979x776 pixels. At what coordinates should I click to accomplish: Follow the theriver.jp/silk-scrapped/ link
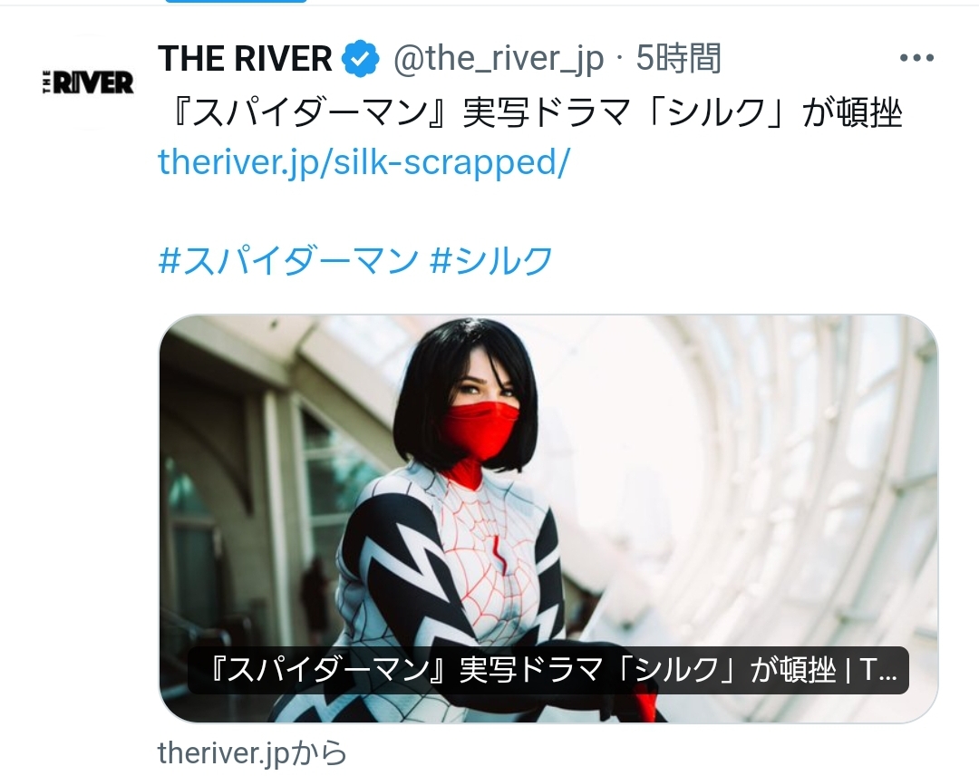(363, 161)
